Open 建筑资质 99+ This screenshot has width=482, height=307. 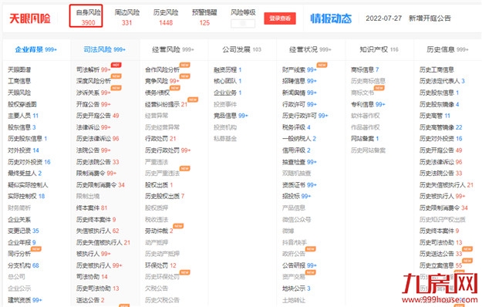(x=25, y=300)
